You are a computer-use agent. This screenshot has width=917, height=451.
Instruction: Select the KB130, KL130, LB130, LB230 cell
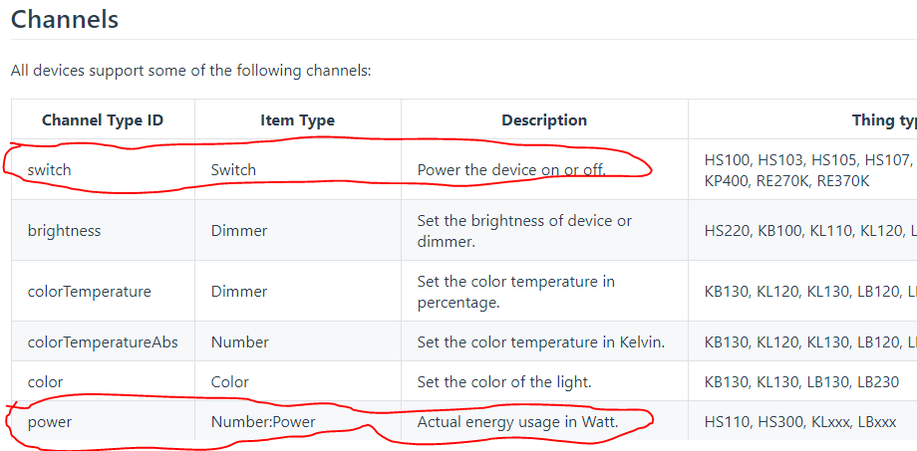(801, 382)
